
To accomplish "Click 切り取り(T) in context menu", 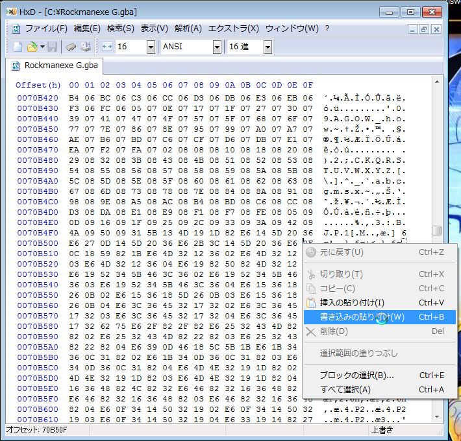I will pos(380,274).
